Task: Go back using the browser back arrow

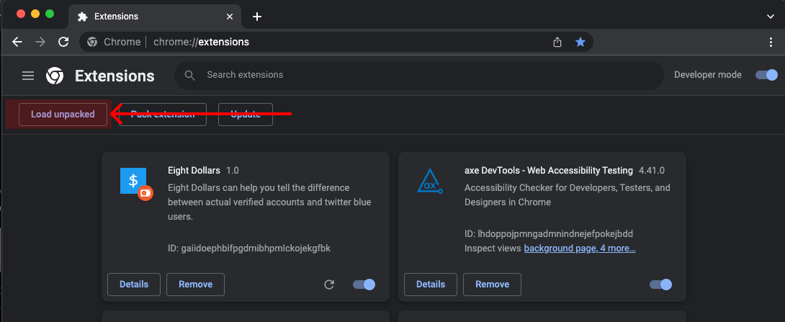Action: coord(17,42)
